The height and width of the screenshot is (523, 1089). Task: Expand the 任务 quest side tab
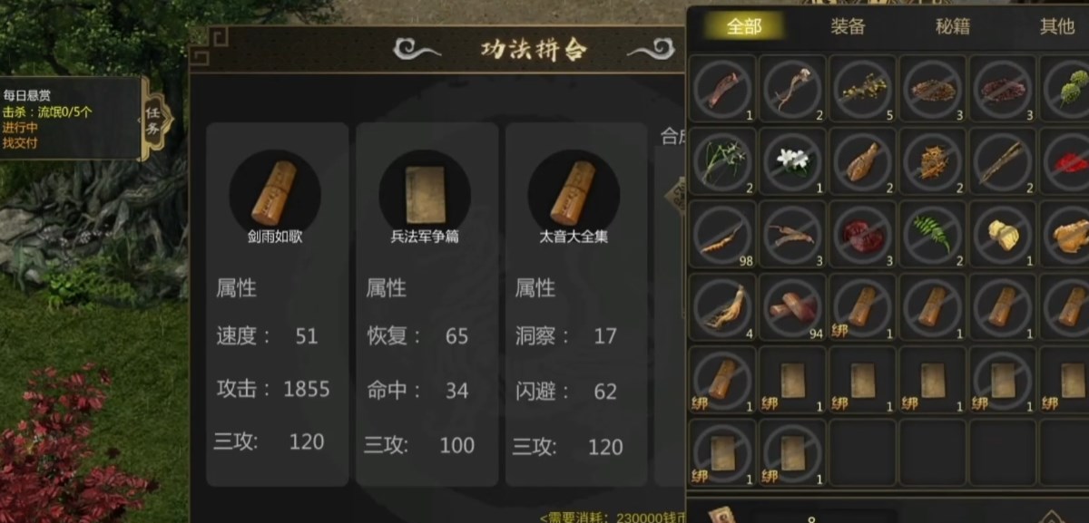[x=155, y=120]
